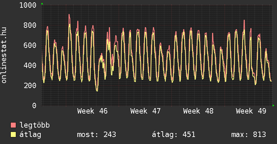Select the átlag legend label text
Screen dimensions: 277x144
pyautogui.click(x=31, y=135)
